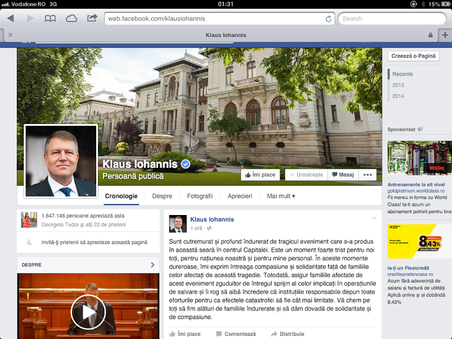Expand the DESPRE section arrow
The image size is (452, 339).
pos(153,265)
